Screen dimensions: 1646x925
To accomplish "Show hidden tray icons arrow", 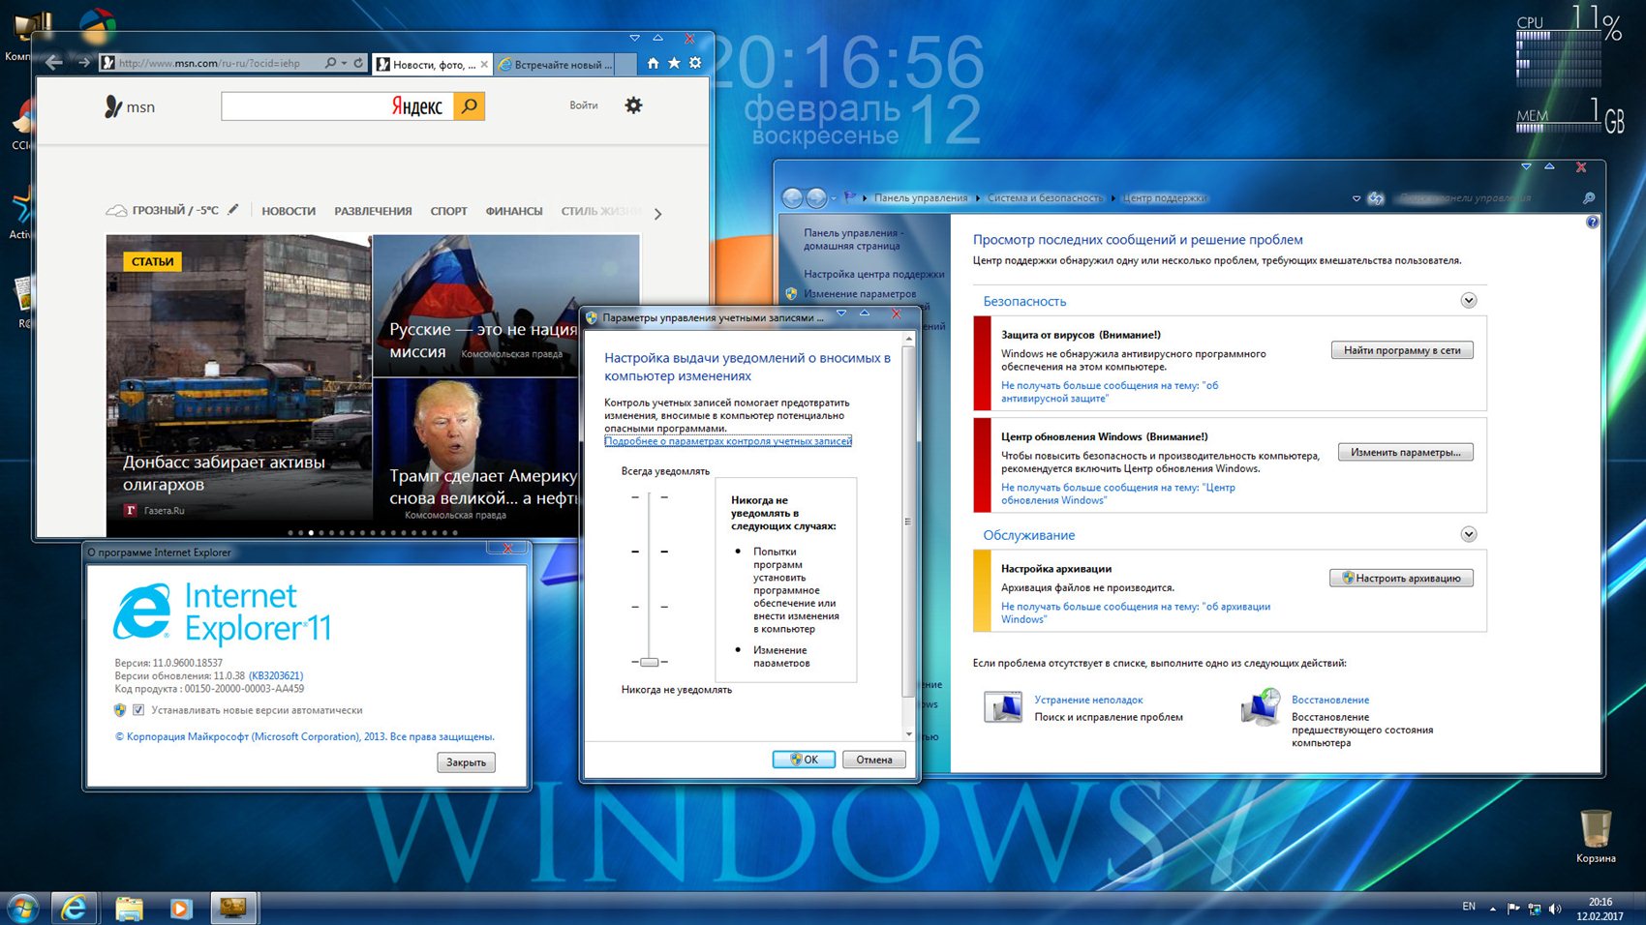I will (1492, 909).
